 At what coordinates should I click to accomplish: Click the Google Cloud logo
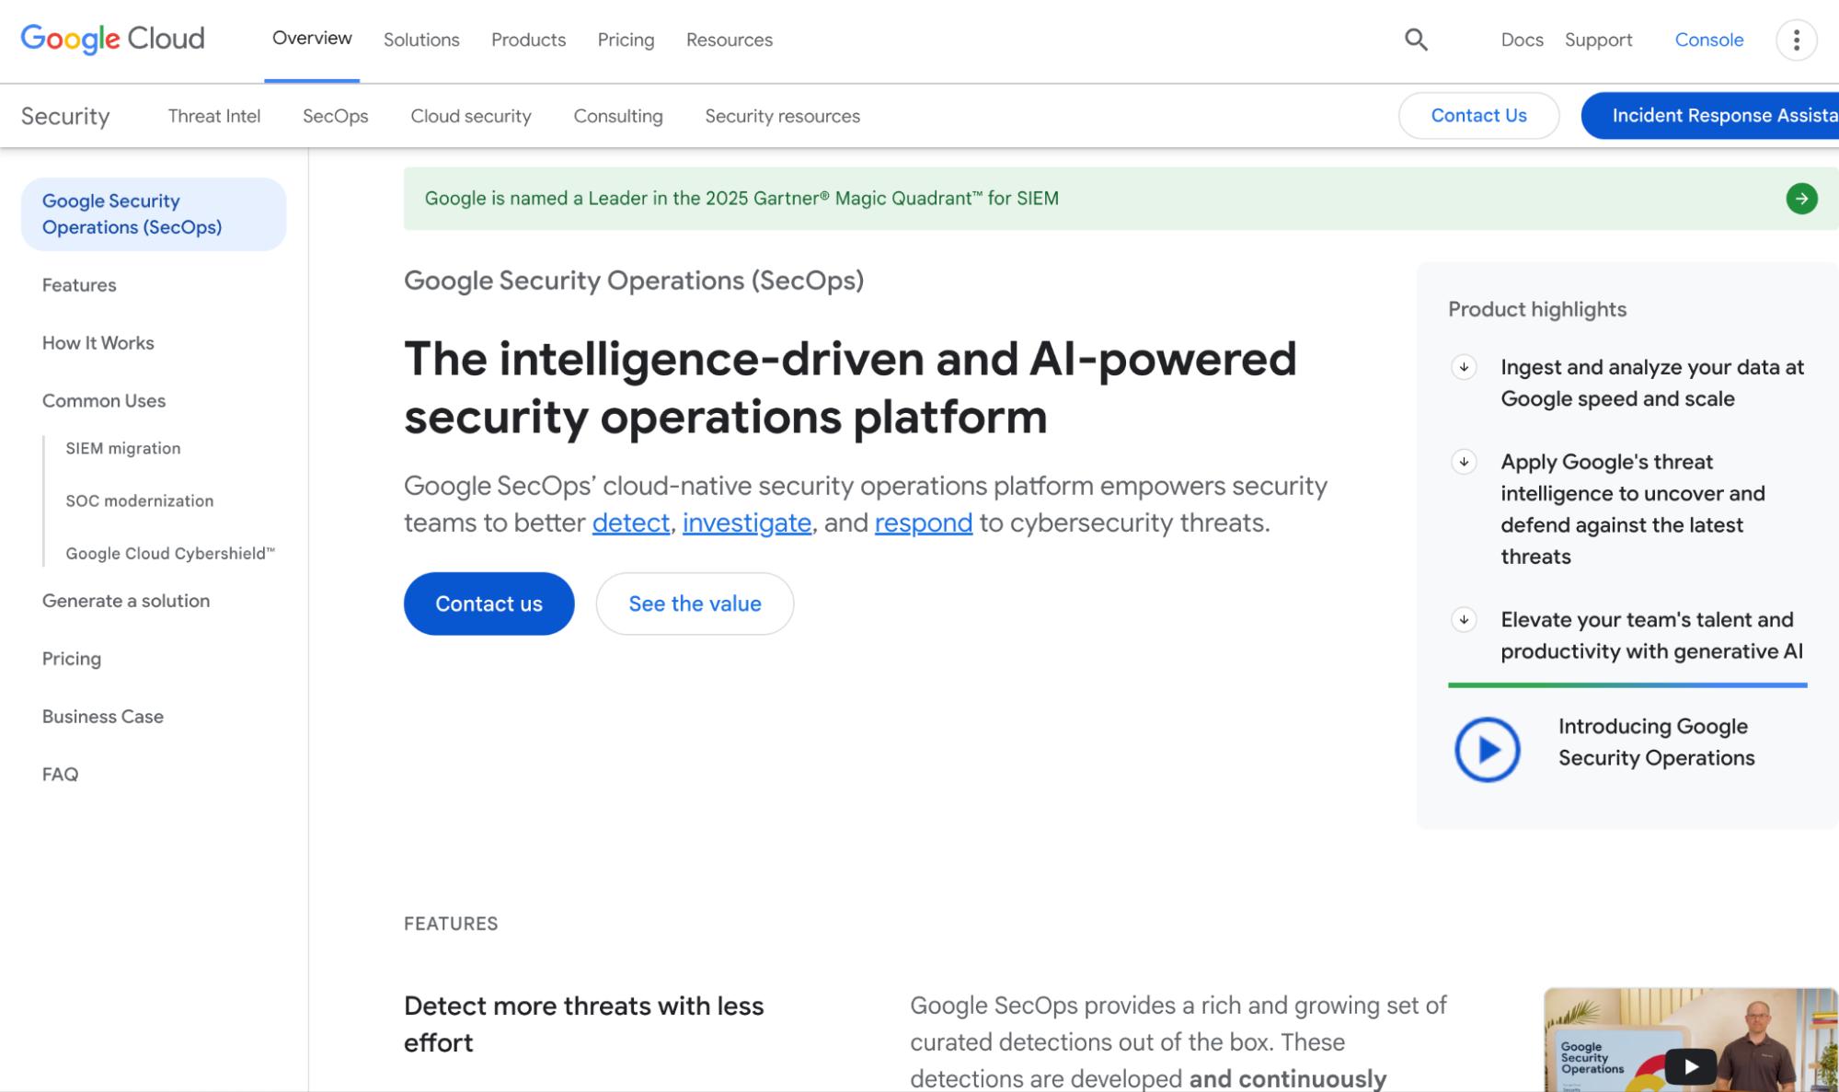point(110,39)
